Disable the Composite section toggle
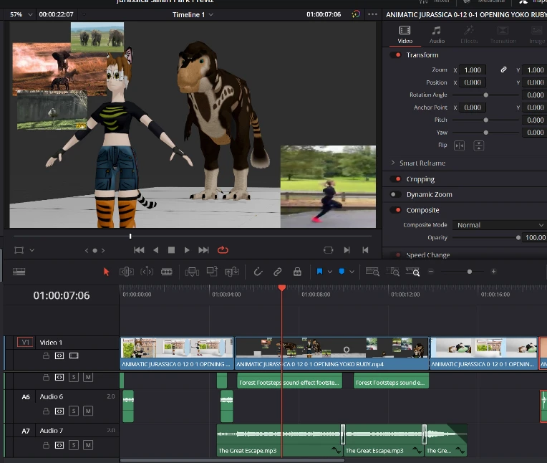 [x=396, y=210]
